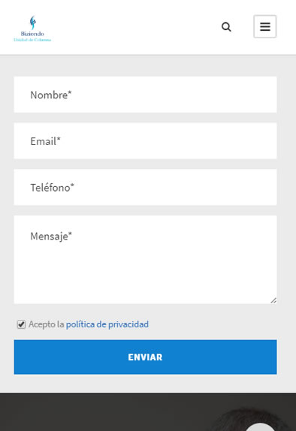Focus the Teléfono input field
The width and height of the screenshot is (296, 431).
pos(145,187)
